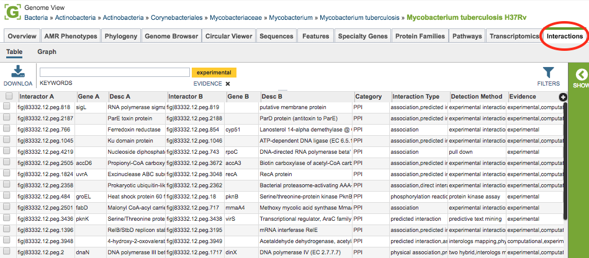Image resolution: width=589 pixels, height=258 pixels.
Task: Check the row for fig|83332.12.peg.3436
Action: pos(7,218)
